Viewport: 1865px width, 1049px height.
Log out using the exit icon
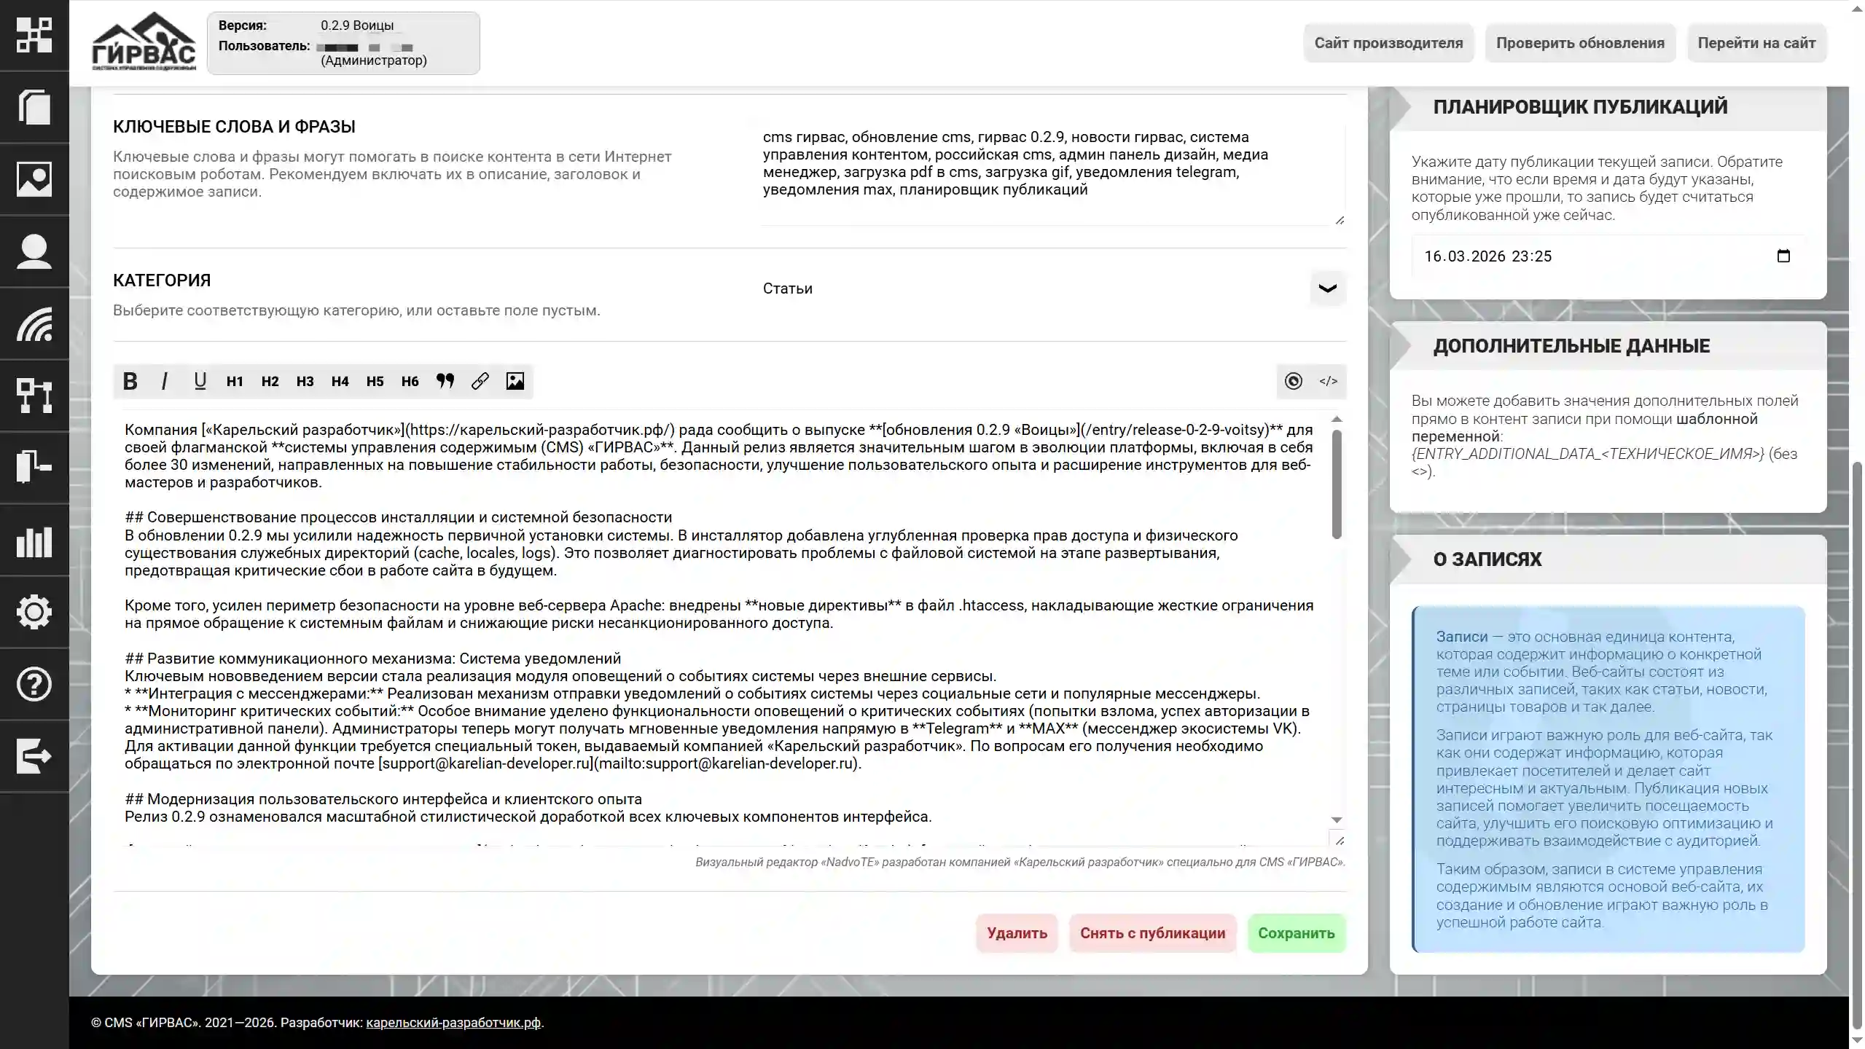pyautogui.click(x=34, y=756)
